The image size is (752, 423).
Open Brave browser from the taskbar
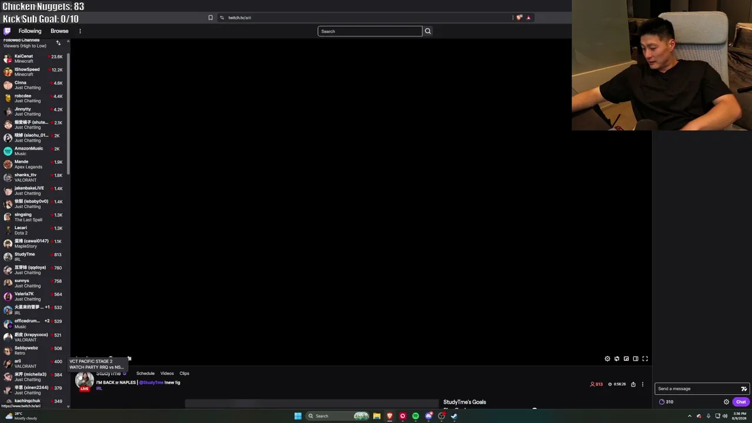pyautogui.click(x=390, y=416)
